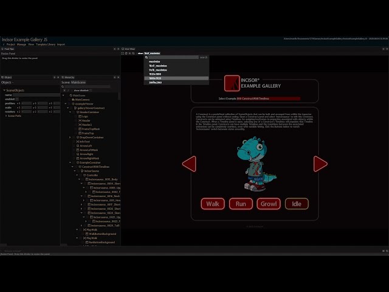This screenshot has width=389, height=292.
Task: Expand the Scene Path section
Action: pos(6,116)
